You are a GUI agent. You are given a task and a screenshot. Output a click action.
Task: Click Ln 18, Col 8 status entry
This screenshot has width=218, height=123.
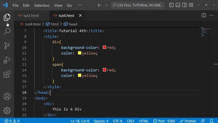[x=80, y=121]
